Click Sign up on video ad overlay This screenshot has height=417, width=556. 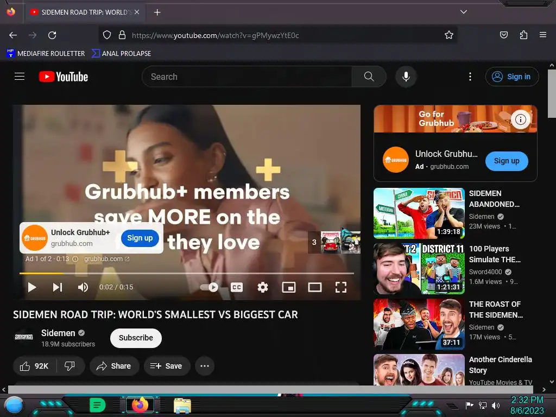point(140,238)
